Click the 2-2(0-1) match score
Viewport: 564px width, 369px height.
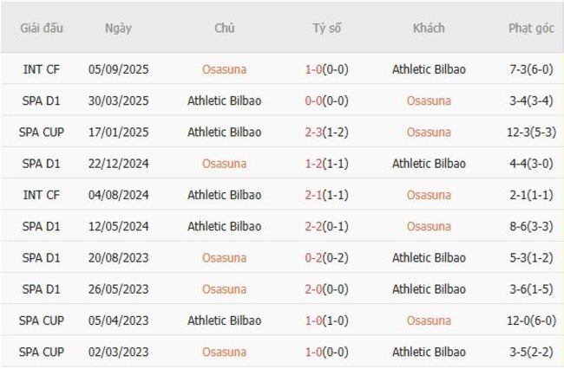click(x=327, y=227)
